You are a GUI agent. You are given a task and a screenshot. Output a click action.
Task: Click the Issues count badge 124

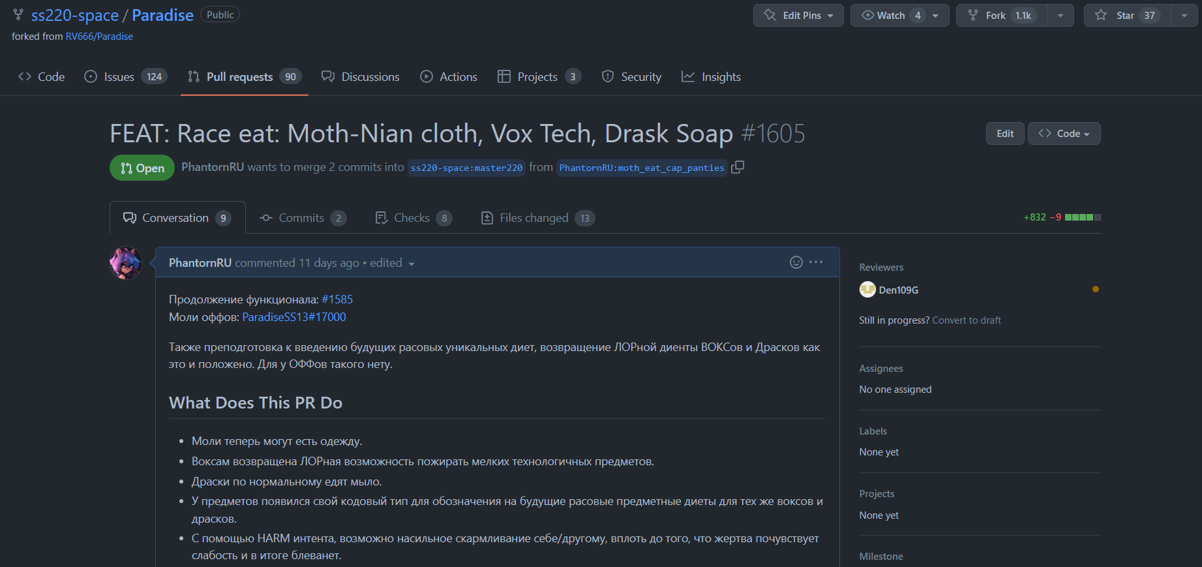point(155,77)
